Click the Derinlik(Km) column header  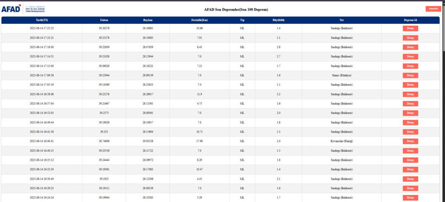click(200, 20)
